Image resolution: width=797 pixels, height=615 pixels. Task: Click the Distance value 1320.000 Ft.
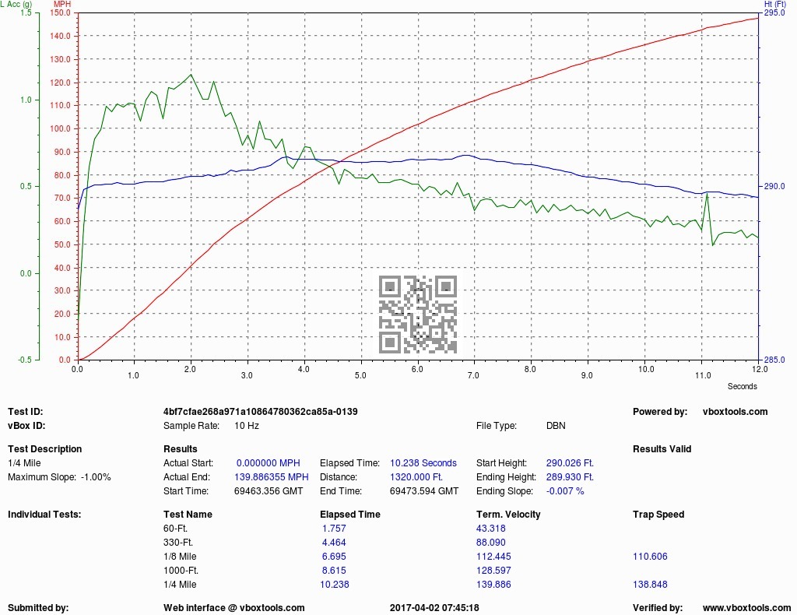pyautogui.click(x=416, y=477)
